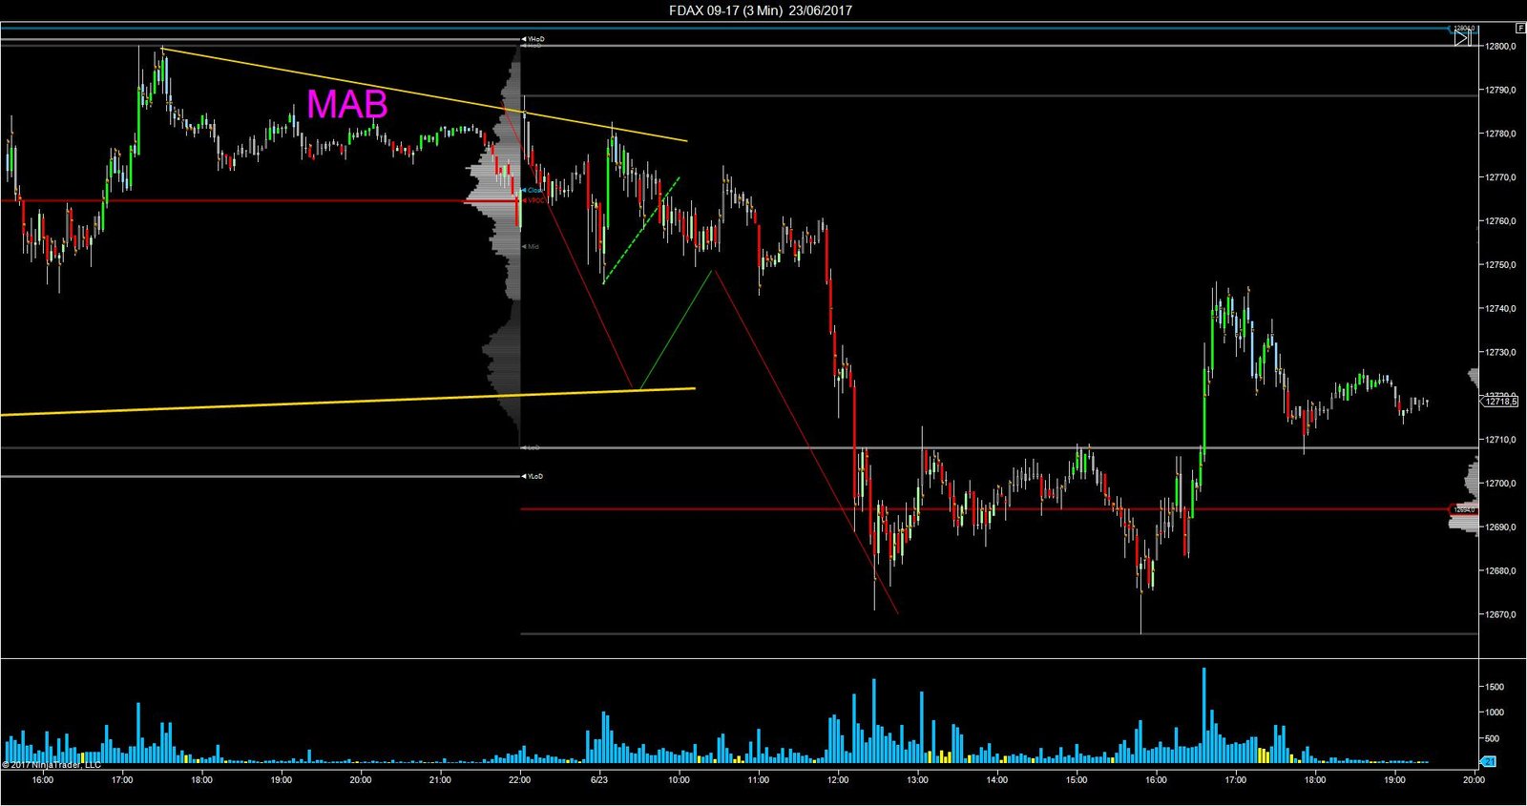This screenshot has height=806, width=1527.
Task: Click the 1500 label on volume axis
Action: pyautogui.click(x=1495, y=687)
